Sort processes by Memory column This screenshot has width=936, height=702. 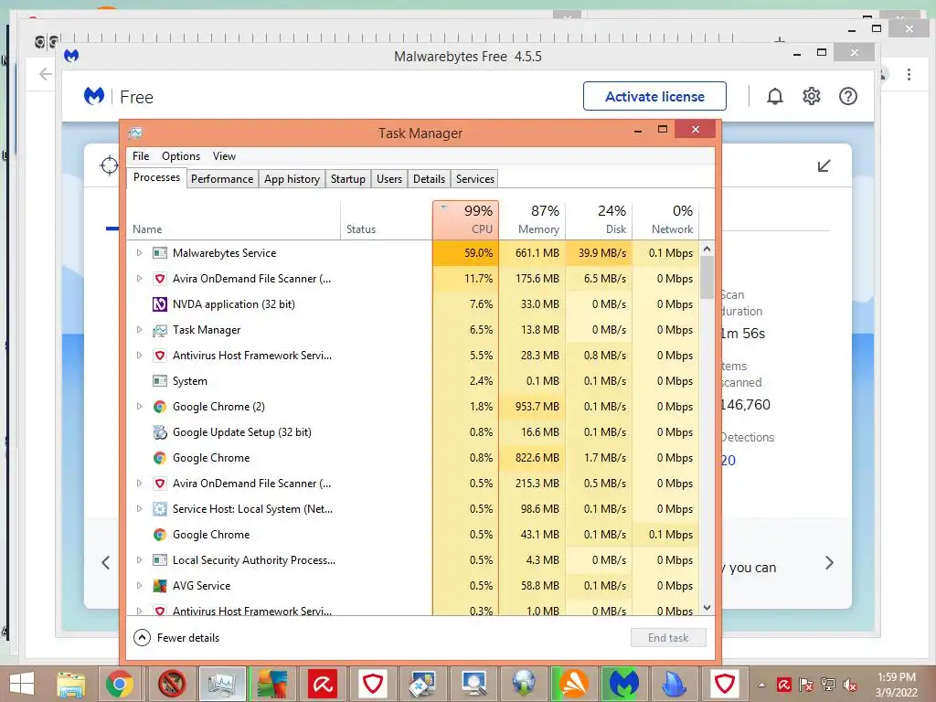533,220
